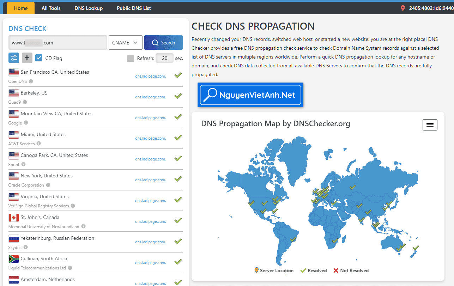Screen dimensions: 454x286
Task: Click info icon beside AT&T Services
Action: pyautogui.click(x=39, y=144)
